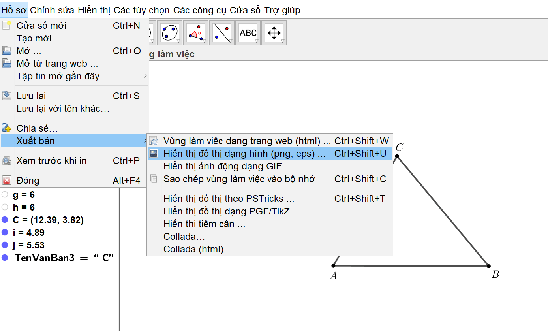Hide TenVanBan3 using its blue dot
The width and height of the screenshot is (548, 331).
5,258
